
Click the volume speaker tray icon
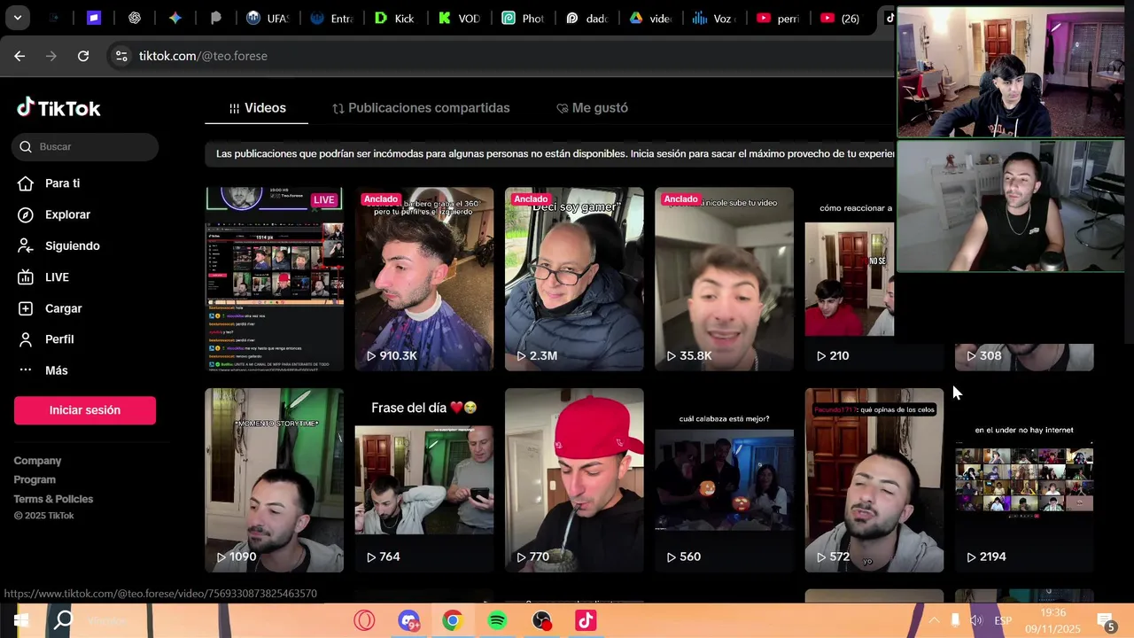pyautogui.click(x=976, y=620)
